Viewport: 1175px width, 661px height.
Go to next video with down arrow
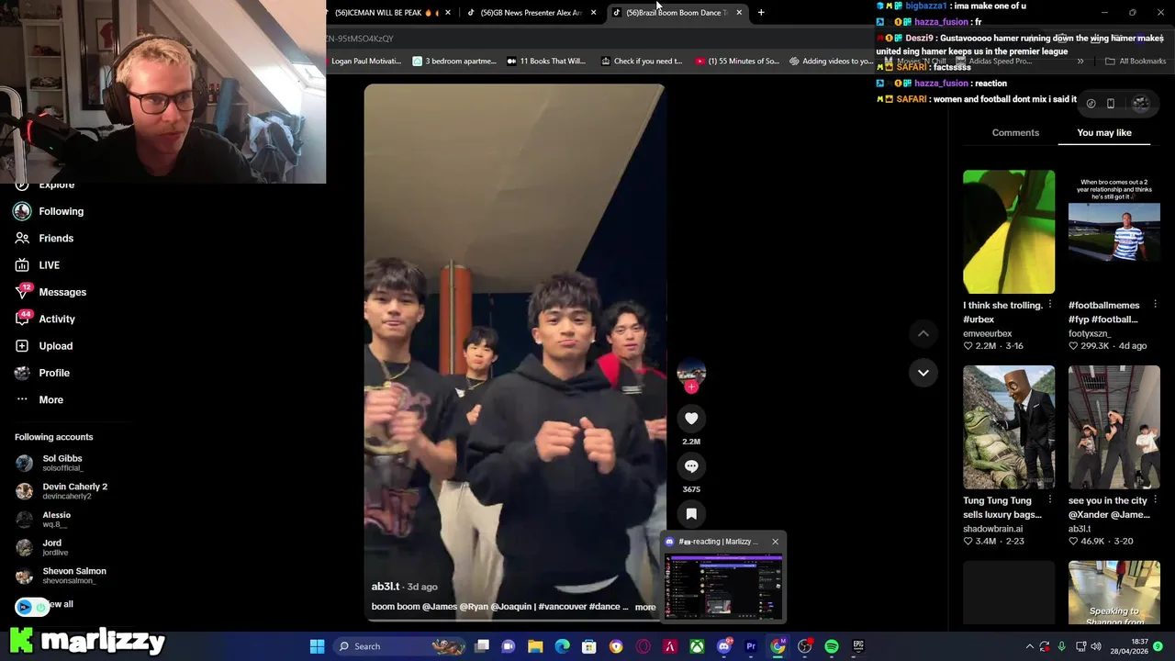point(923,373)
